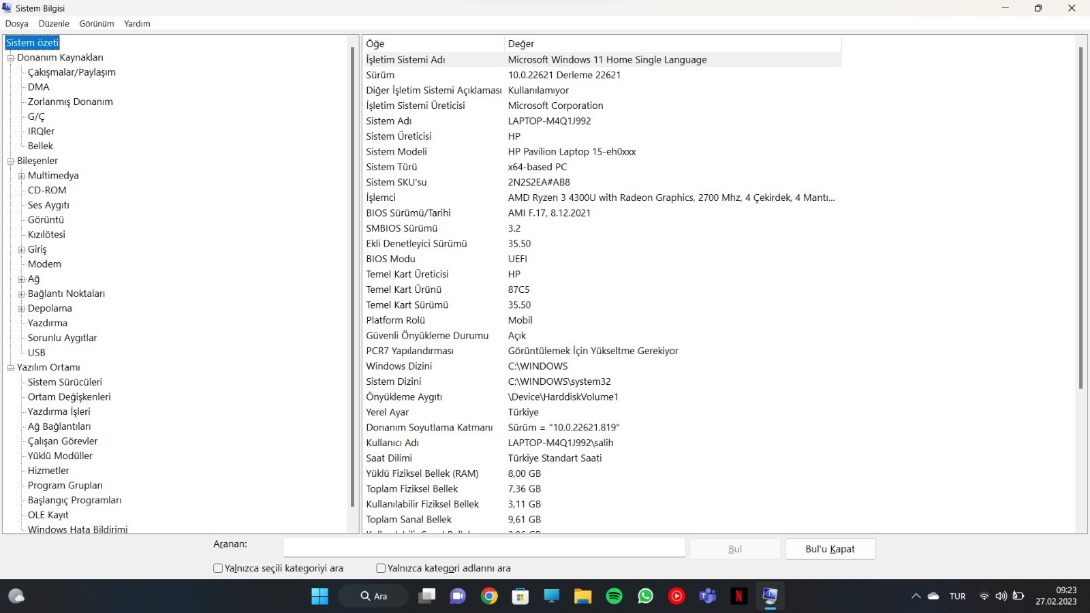The image size is (1090, 613).
Task: Click the details pane's vertical scrollbar
Action: click(1080, 218)
